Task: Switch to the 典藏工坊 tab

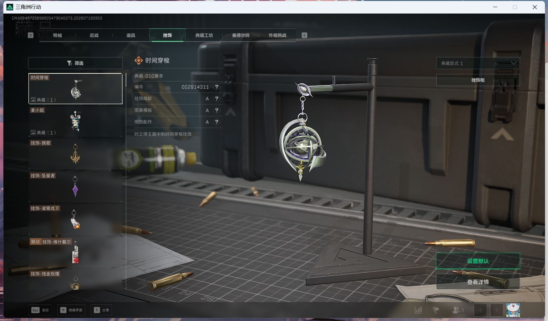Action: coord(204,35)
